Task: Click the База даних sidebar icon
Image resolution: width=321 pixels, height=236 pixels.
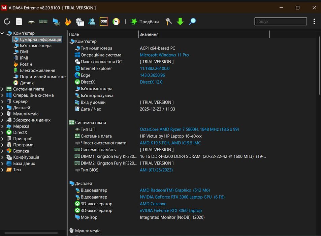Action: 9,164
